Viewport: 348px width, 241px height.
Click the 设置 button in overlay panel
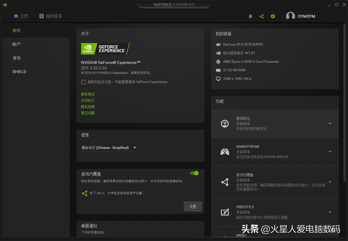193,206
